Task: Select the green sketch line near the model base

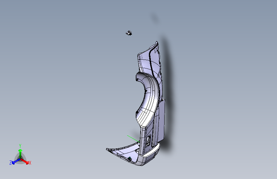Action: pyautogui.click(x=133, y=139)
